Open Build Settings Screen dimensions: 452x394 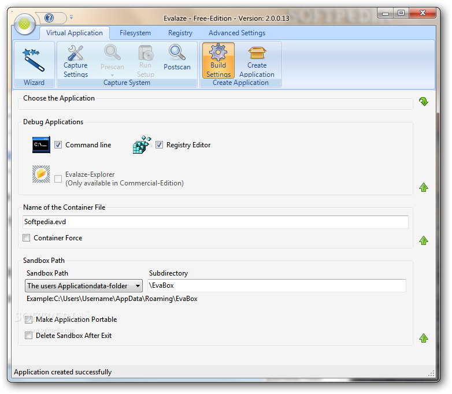(x=218, y=61)
